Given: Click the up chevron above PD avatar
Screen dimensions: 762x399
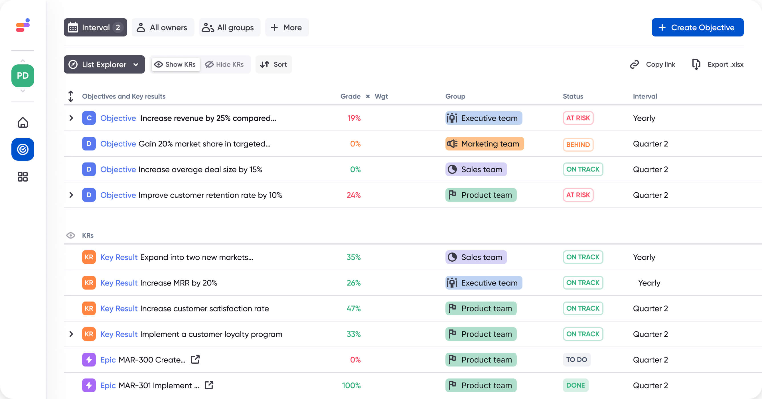Looking at the screenshot, I should (x=23, y=61).
